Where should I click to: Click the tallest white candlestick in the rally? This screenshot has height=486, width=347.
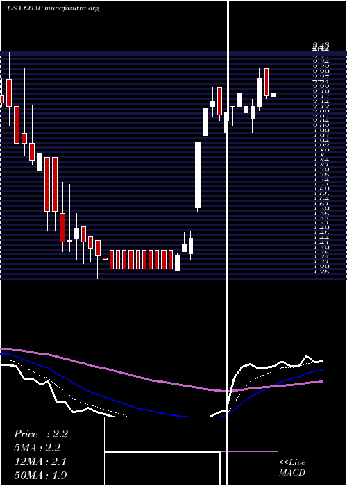click(x=198, y=174)
